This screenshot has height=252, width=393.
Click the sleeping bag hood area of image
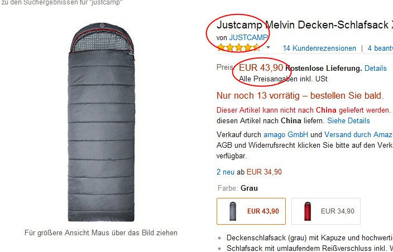102,38
